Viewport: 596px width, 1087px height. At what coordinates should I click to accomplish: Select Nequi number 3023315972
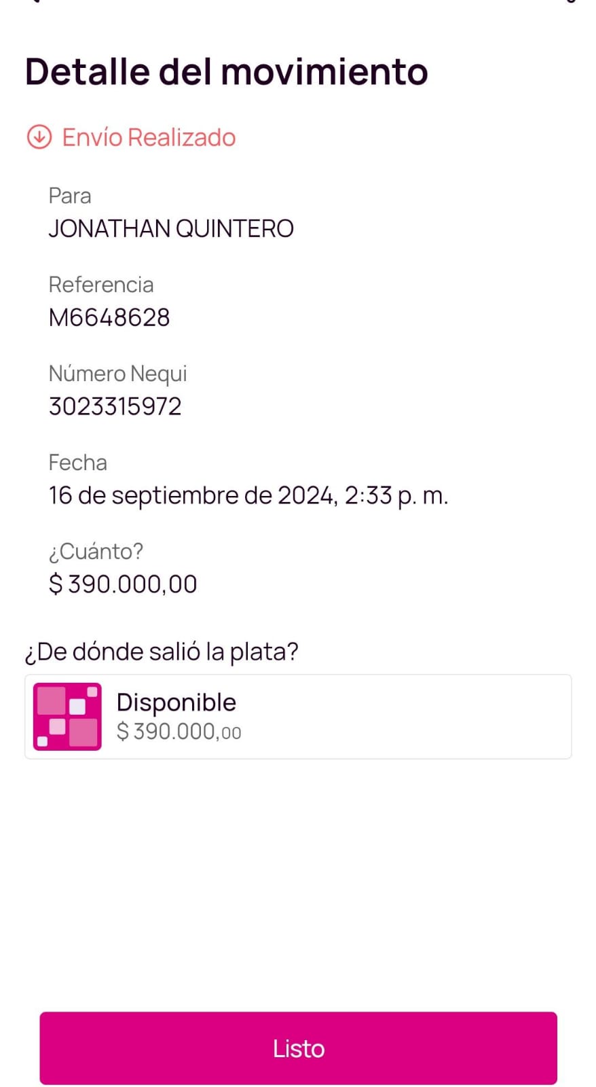tap(115, 406)
